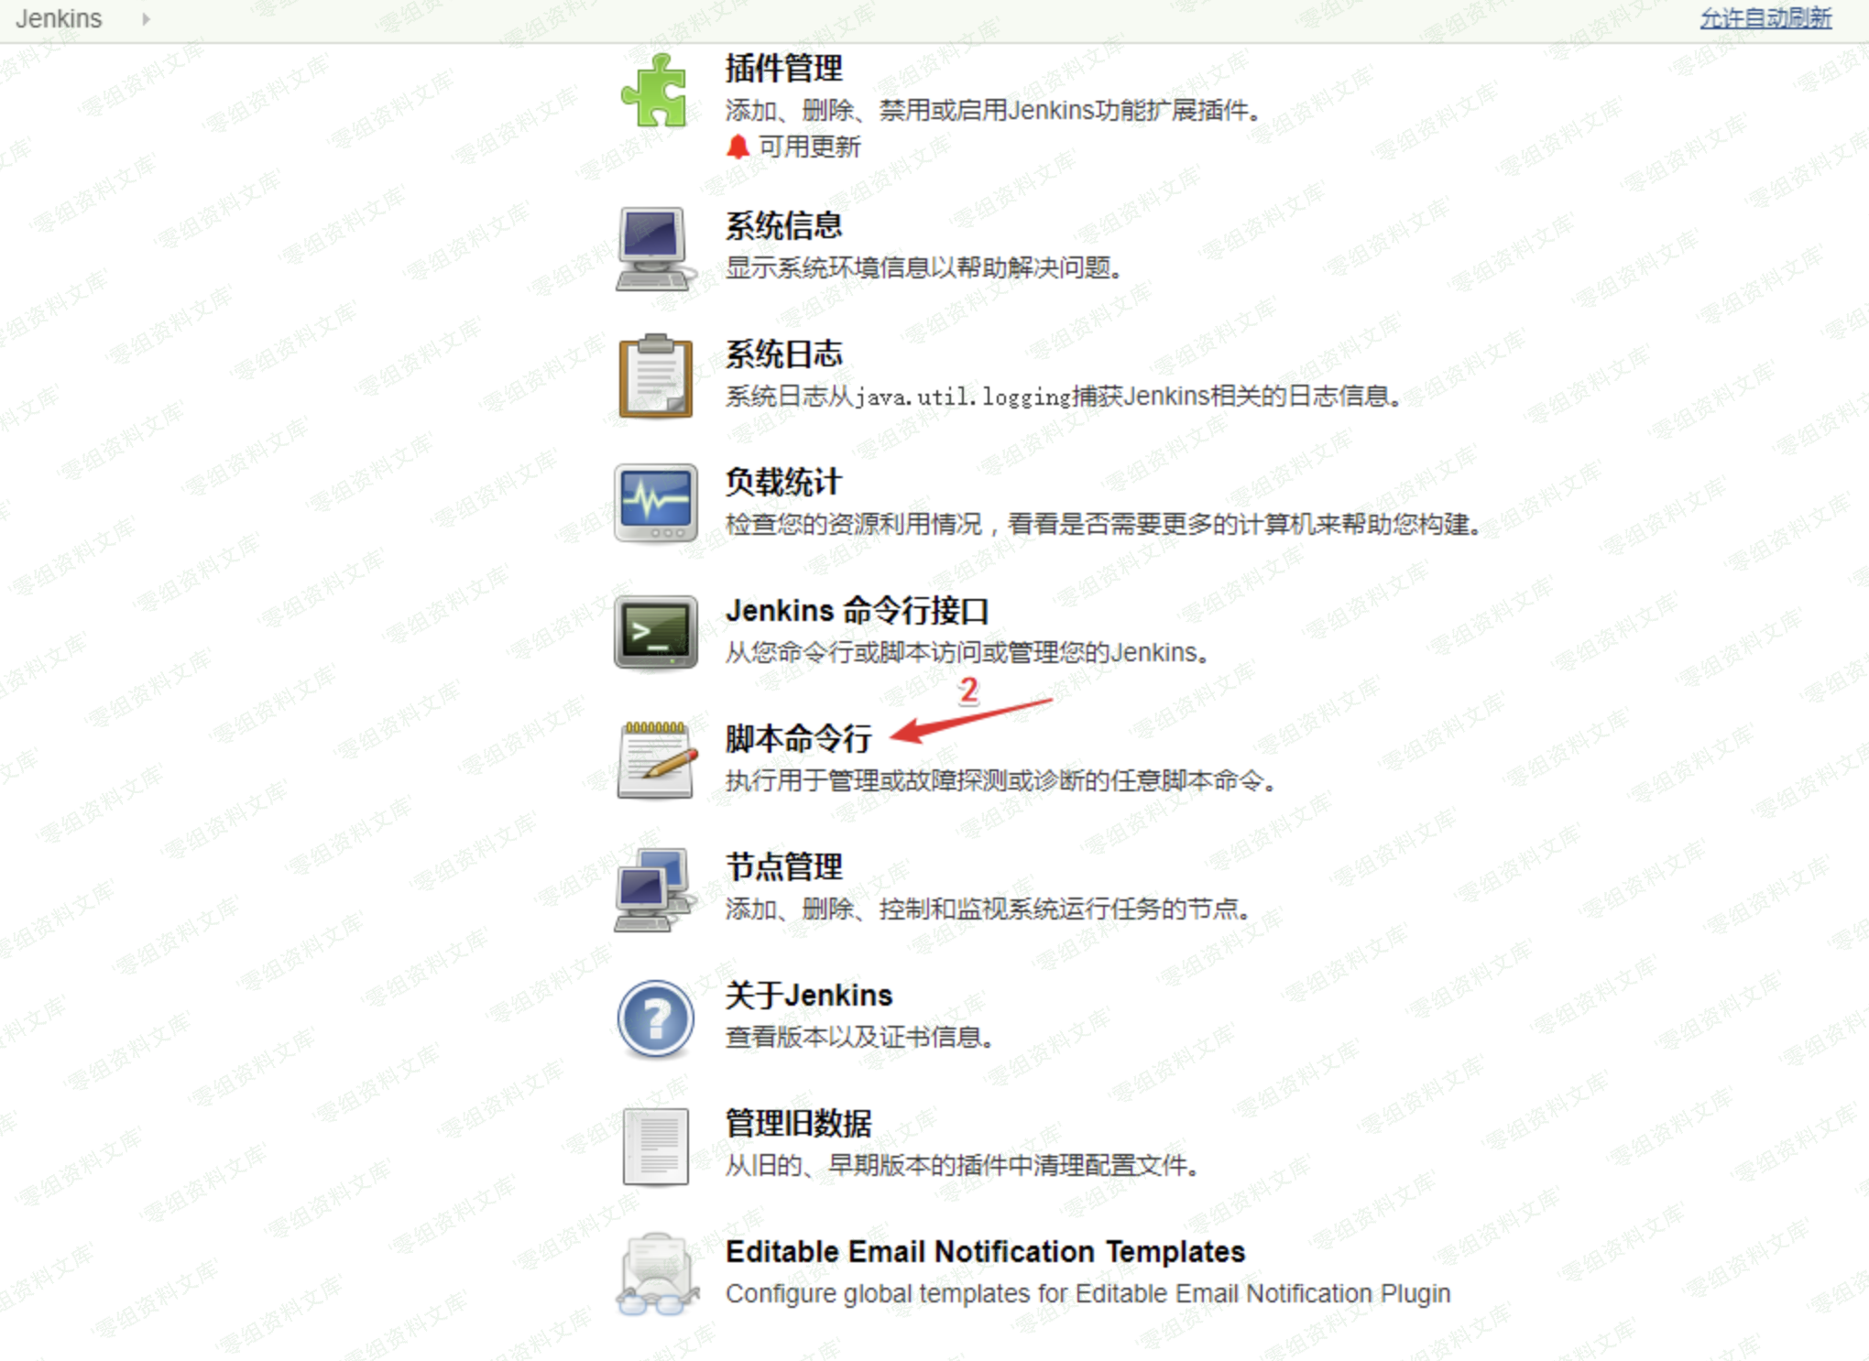Click the Editable Email templates icon
The width and height of the screenshot is (1869, 1361).
[656, 1274]
